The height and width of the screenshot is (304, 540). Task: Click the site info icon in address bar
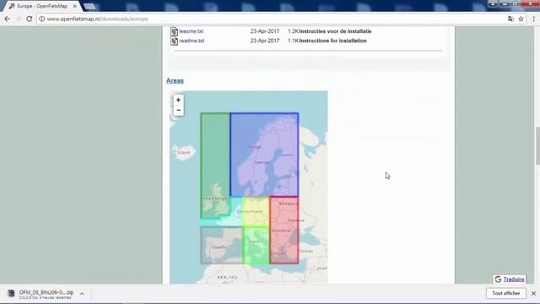[41, 19]
